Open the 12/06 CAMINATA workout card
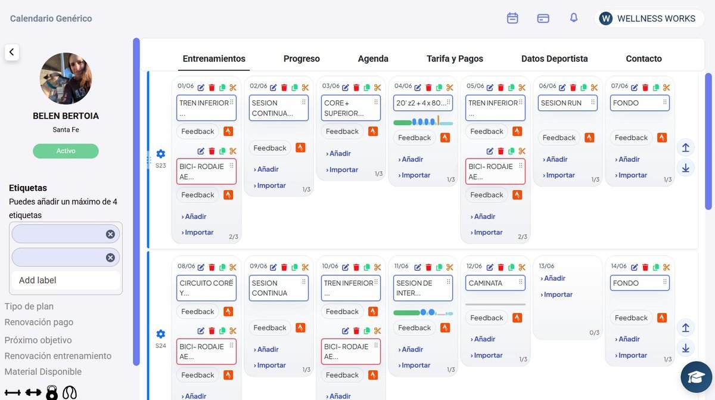 click(495, 283)
